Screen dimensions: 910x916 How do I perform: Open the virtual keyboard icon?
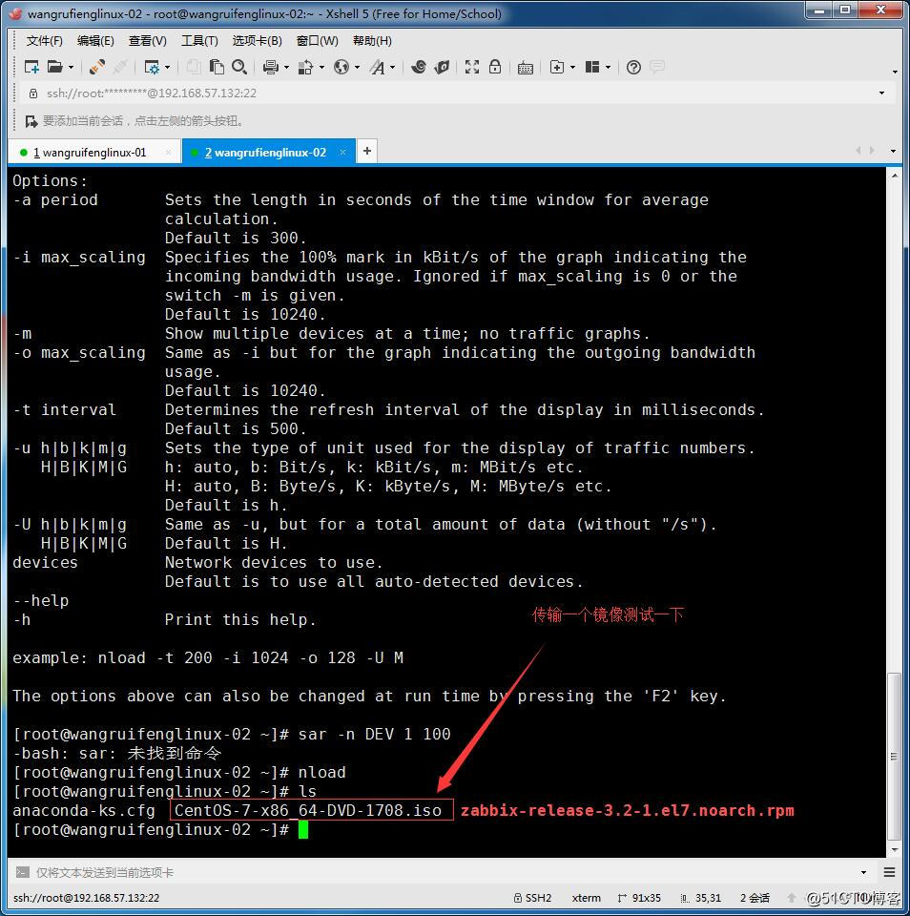[525, 68]
